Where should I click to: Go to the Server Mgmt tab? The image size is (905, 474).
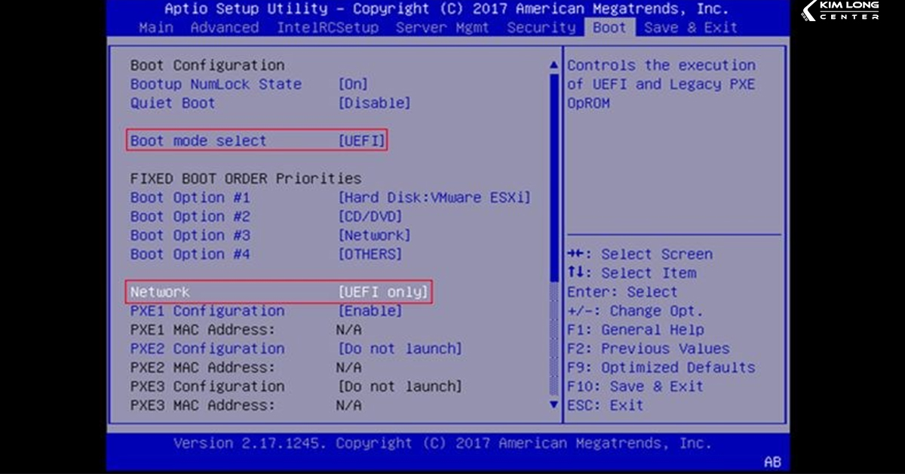(442, 28)
